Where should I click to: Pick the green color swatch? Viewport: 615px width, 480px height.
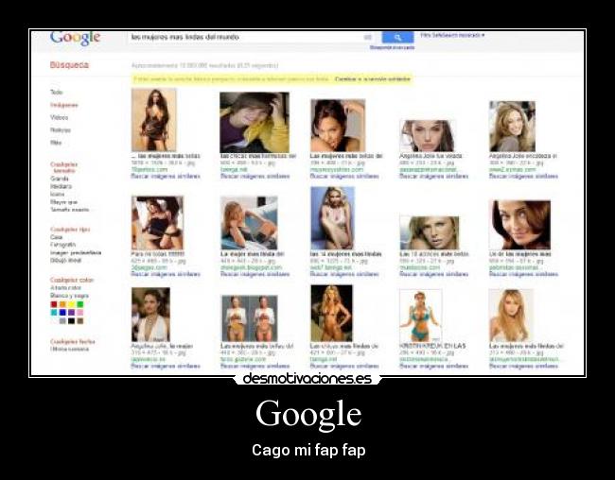coord(80,304)
